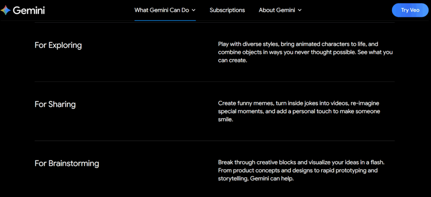Image resolution: width=431 pixels, height=197 pixels.
Task: Click the blue underline beneath What Gemini Can Do
Action: pos(165,20)
